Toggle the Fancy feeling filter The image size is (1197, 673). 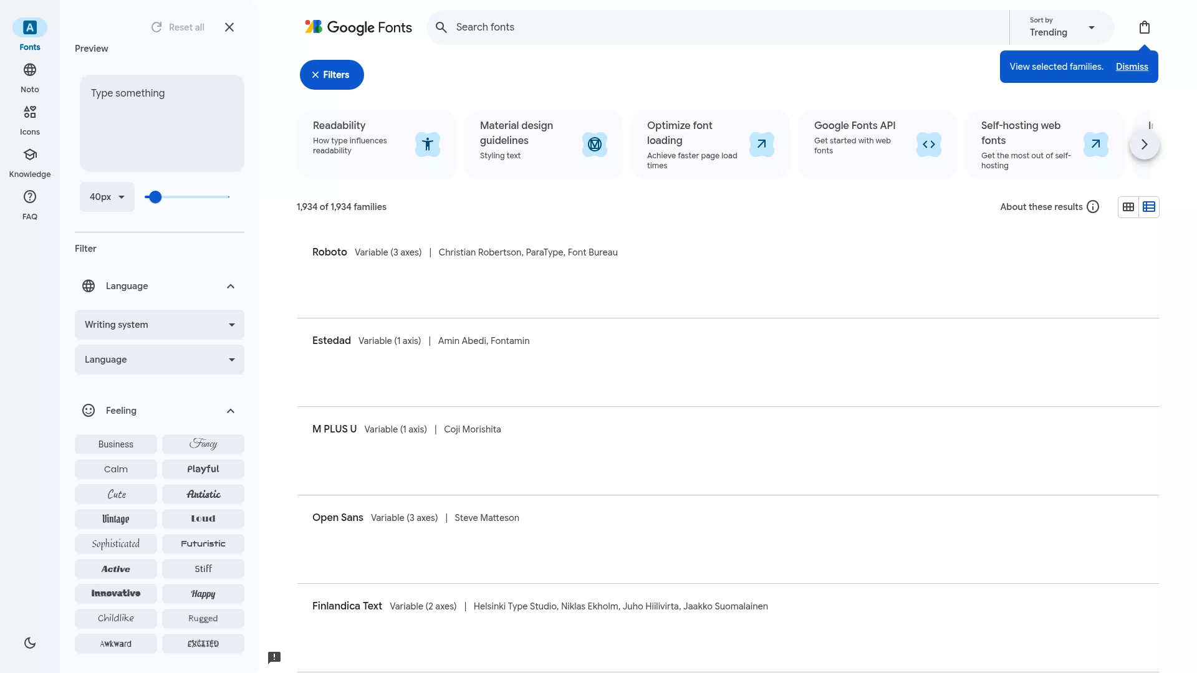(x=203, y=444)
